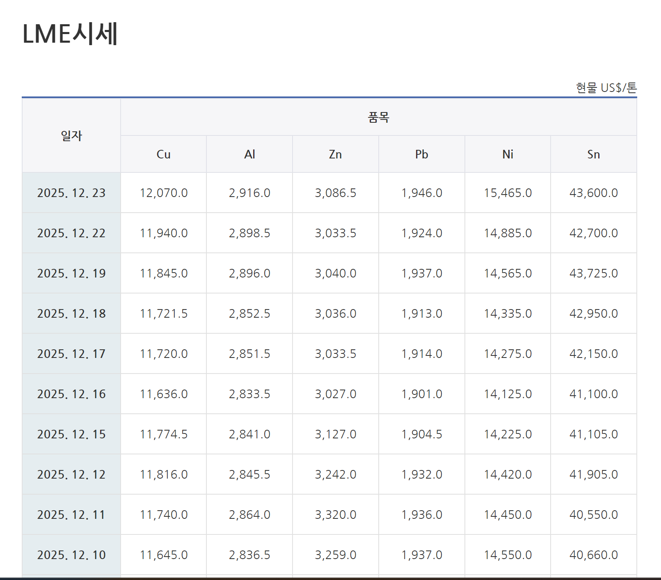
Task: Select the Sn column header
Action: tap(593, 154)
